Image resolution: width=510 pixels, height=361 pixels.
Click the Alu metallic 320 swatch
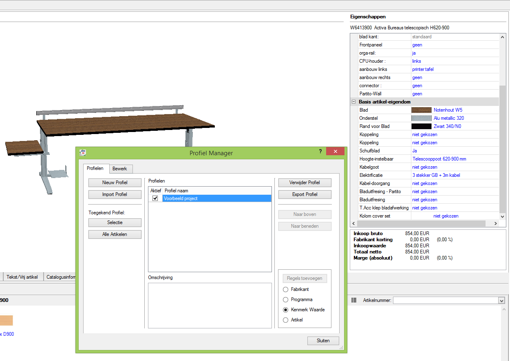coord(421,118)
